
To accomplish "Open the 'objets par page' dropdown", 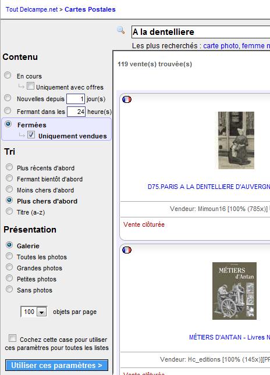I will pyautogui.click(x=34, y=312).
